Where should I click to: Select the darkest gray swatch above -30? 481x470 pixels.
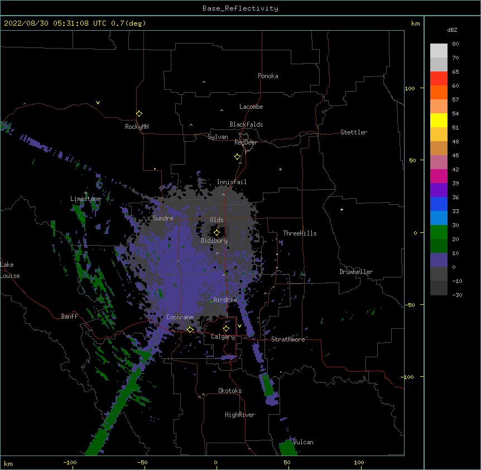pyautogui.click(x=439, y=288)
